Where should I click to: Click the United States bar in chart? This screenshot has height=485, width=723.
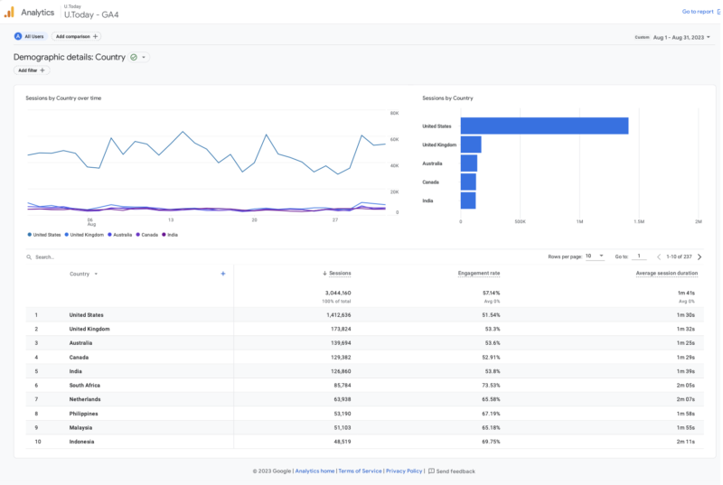pos(544,126)
